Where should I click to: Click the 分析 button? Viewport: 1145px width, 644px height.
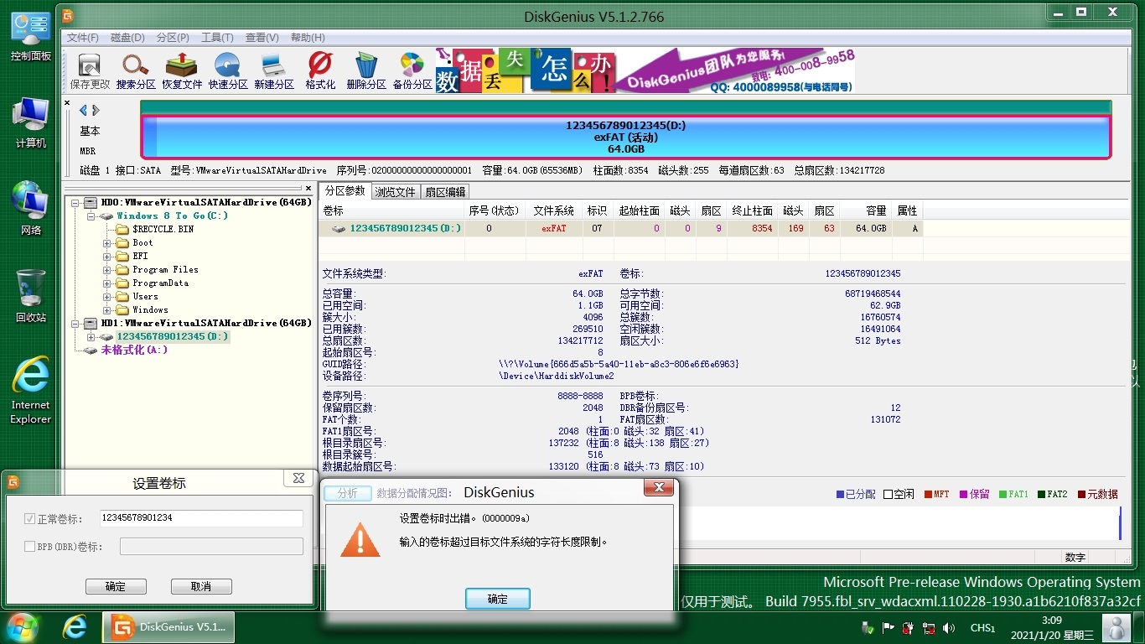[x=347, y=493]
